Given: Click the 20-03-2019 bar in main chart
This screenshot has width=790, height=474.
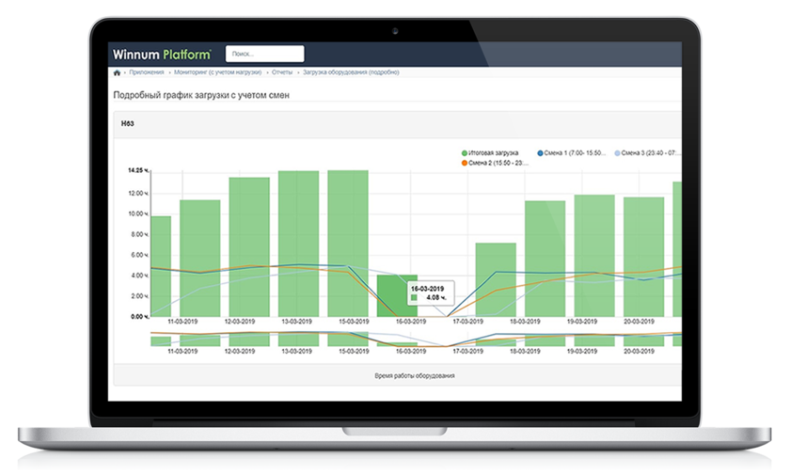Looking at the screenshot, I should click(x=643, y=257).
